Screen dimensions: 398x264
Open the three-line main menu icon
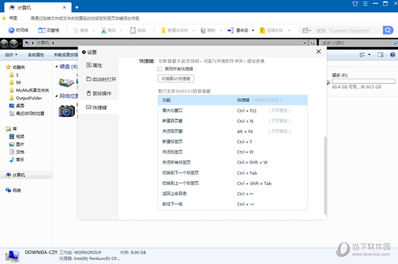(365, 4)
